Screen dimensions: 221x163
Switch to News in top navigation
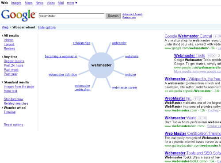coord(39,3)
